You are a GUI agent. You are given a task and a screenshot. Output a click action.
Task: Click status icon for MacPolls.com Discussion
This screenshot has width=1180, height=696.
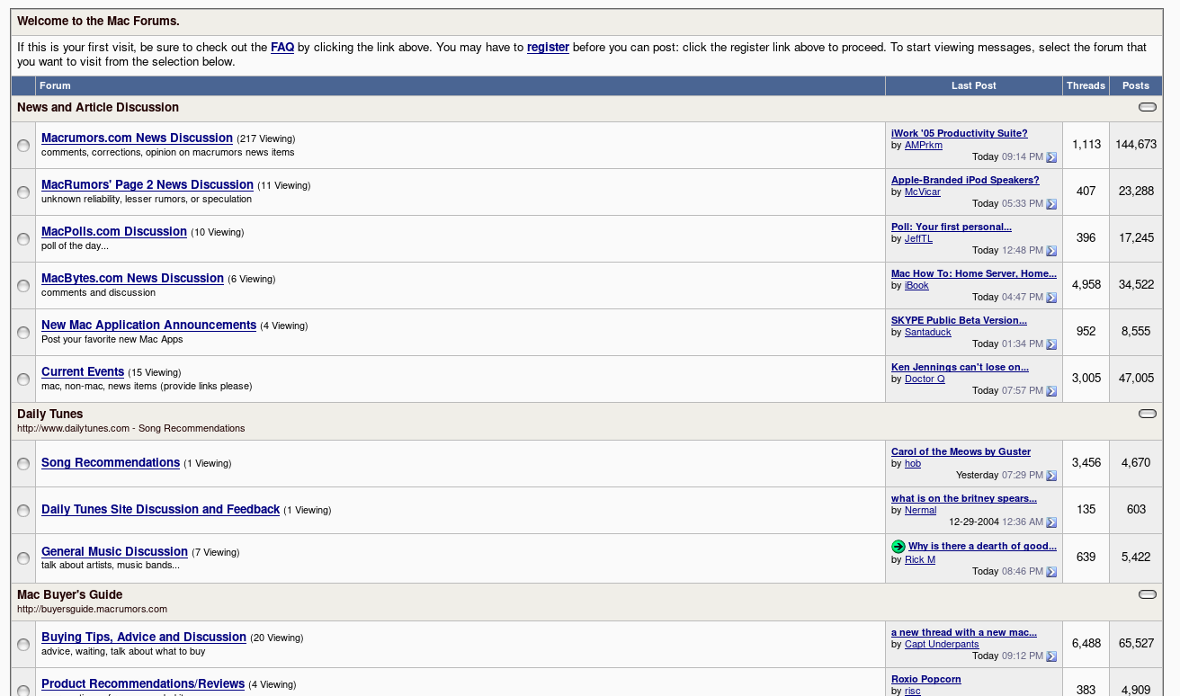23,239
